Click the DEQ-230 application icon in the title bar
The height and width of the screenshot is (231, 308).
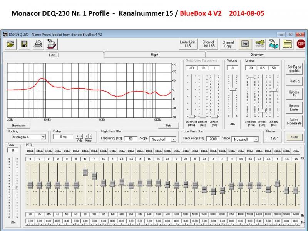[5, 34]
